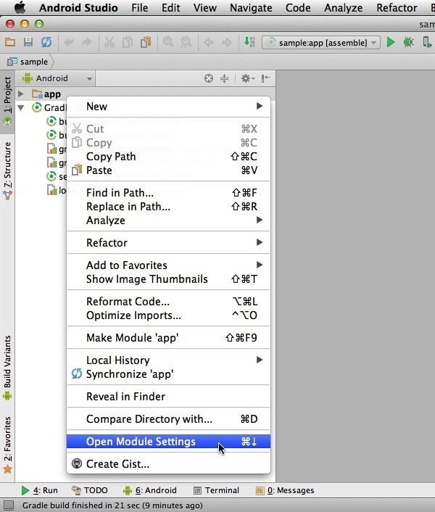The width and height of the screenshot is (435, 512).
Task: Toggle the 1: Project side tab
Action: click(7, 102)
